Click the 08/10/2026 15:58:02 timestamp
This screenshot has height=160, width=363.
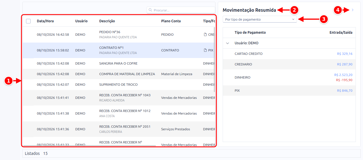tap(53, 50)
